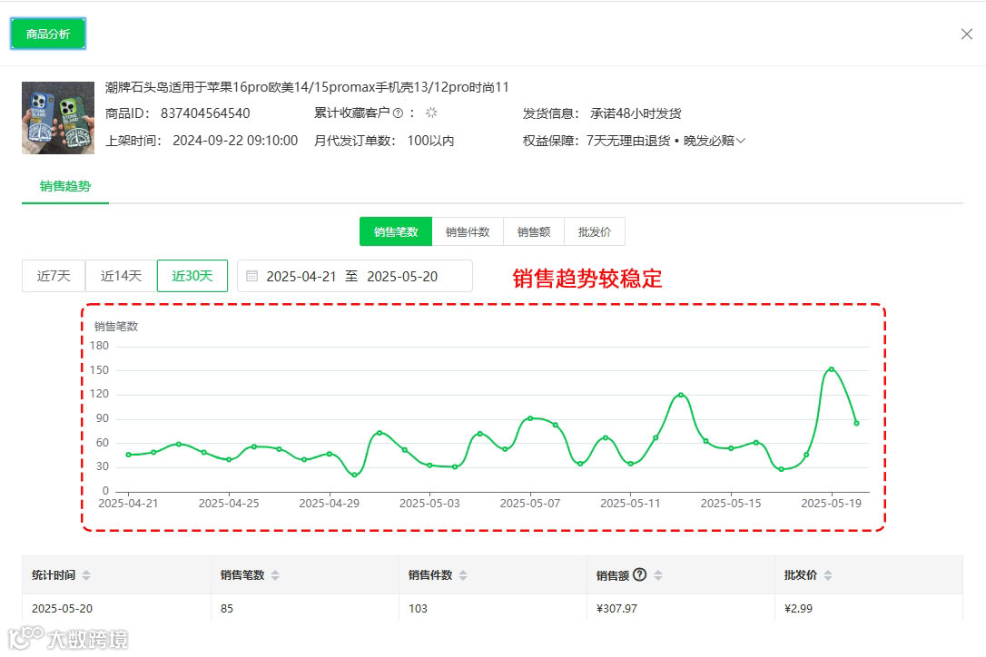Sort table by 销售笔数 column
The width and height of the screenshot is (986, 657).
275,574
